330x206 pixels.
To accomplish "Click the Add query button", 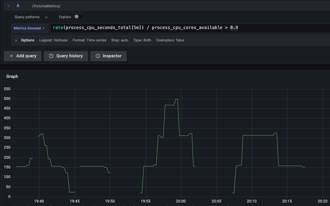I will pos(22,56).
